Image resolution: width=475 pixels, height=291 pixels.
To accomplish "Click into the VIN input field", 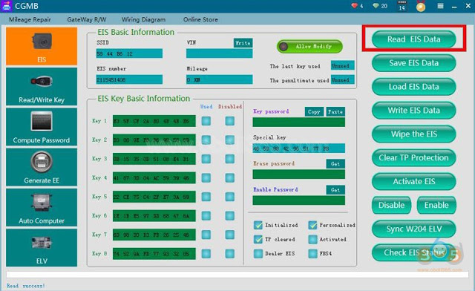I will tap(220, 53).
